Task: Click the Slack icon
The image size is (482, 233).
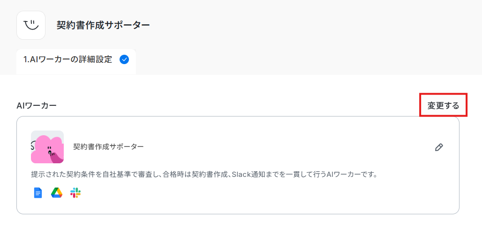Action: click(x=75, y=193)
